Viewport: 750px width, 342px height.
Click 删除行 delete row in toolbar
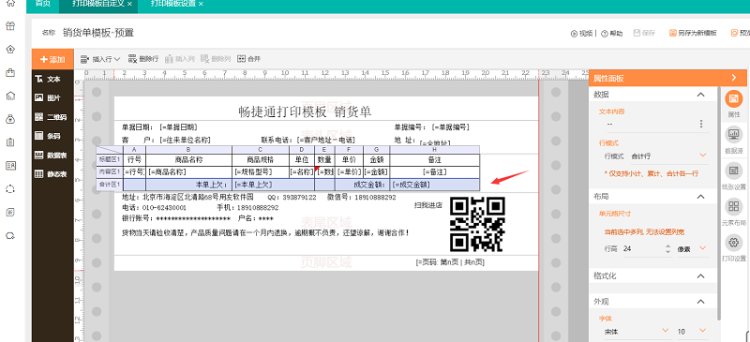click(143, 59)
